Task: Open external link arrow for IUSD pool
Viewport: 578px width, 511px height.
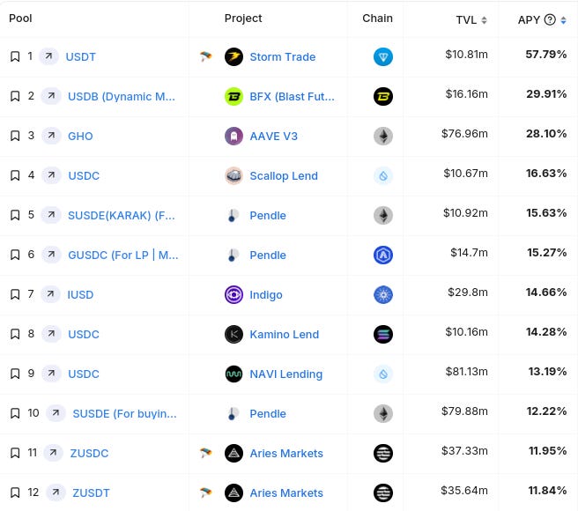Action: click(x=50, y=294)
